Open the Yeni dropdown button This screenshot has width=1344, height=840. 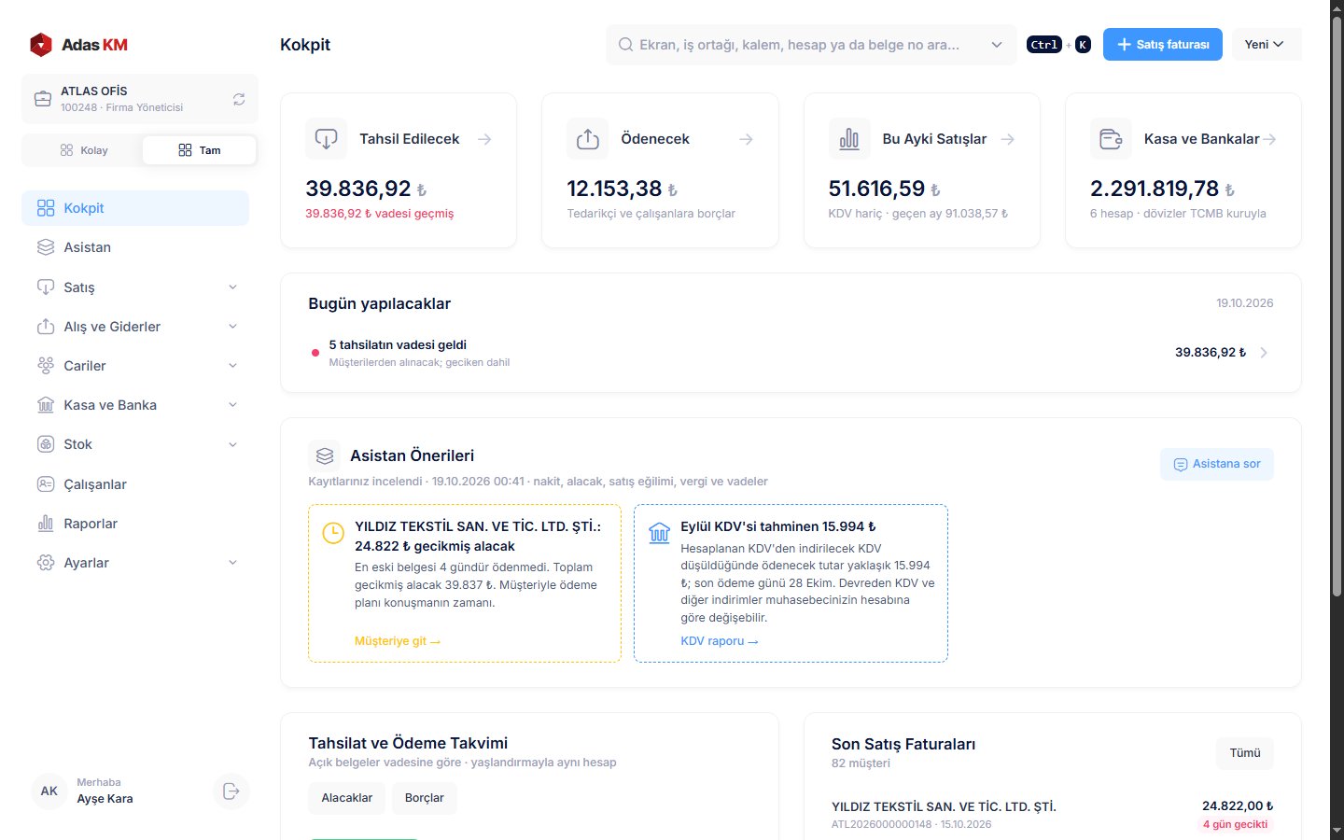point(1266,45)
